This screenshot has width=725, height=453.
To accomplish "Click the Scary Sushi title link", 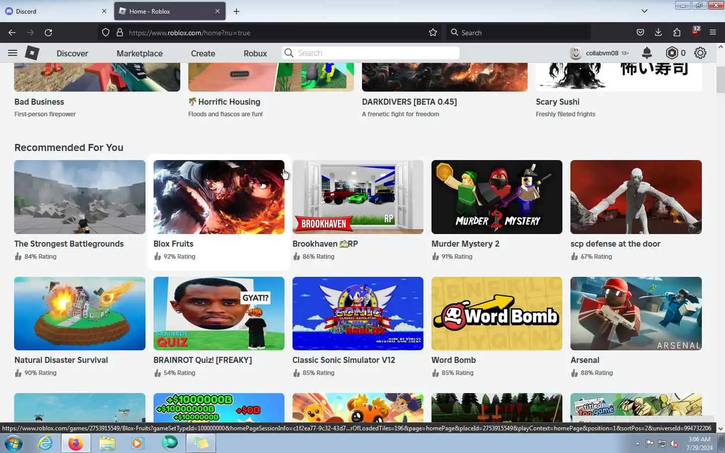I will coord(557,102).
